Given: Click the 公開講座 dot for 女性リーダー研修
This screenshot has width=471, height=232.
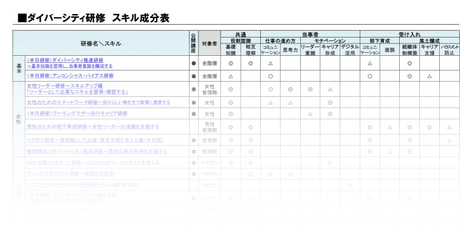Looking at the screenshot, I should click(x=194, y=89).
